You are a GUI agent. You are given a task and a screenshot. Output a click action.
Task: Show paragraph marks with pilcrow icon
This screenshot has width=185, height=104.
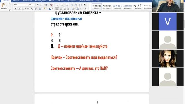click(85, 5)
